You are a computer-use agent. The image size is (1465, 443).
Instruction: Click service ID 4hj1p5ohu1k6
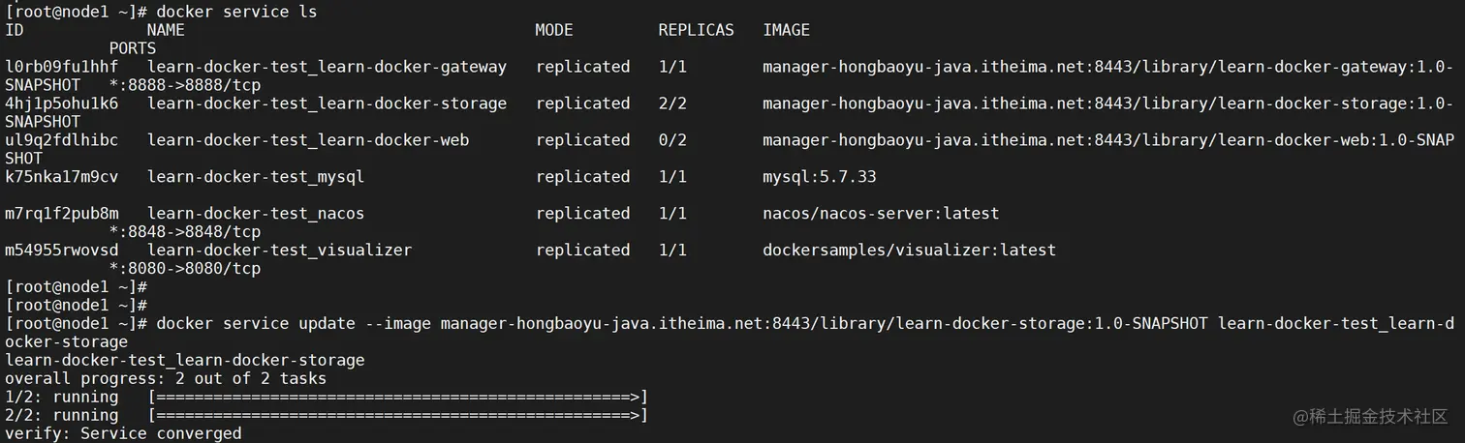(62, 103)
